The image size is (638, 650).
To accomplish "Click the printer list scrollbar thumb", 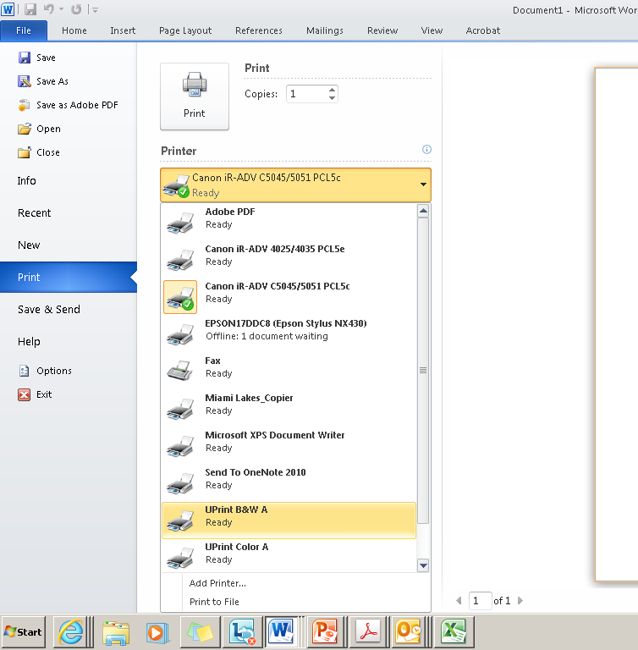I will 423,371.
